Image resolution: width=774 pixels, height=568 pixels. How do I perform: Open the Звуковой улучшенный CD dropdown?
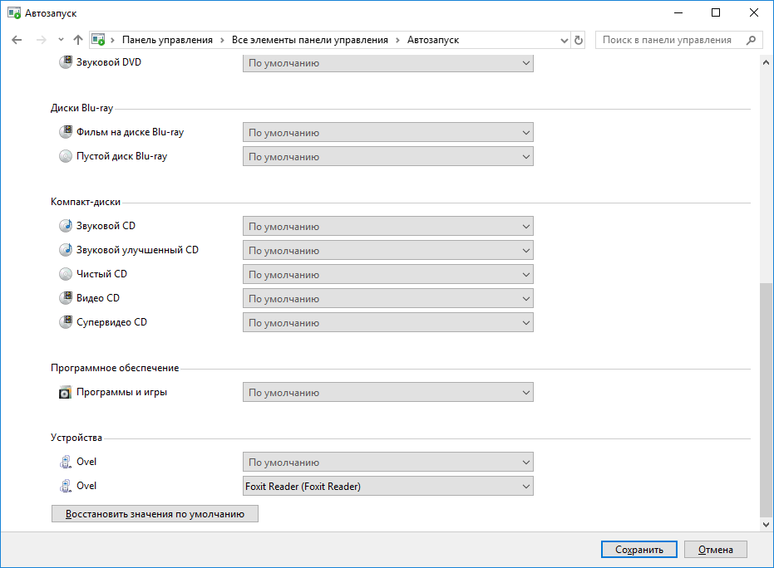(388, 251)
